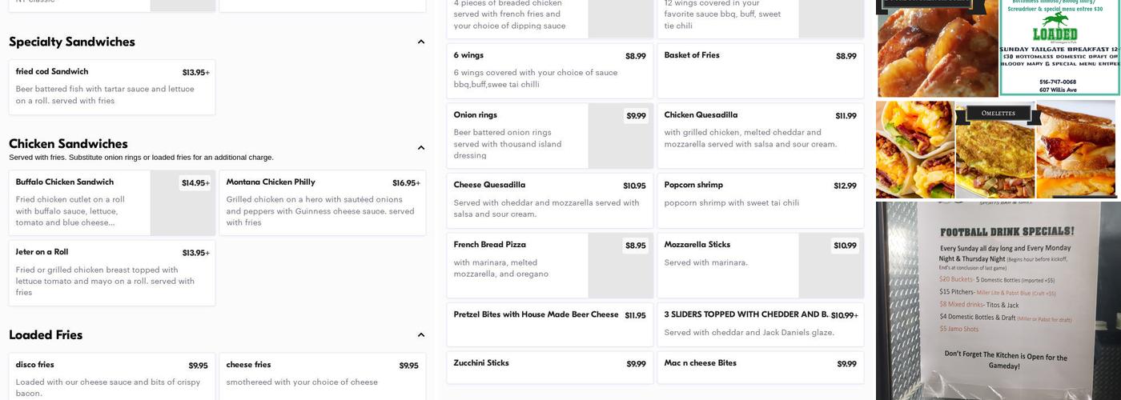Pick the Pretzel Bites with Beer Cheese
The image size is (1121, 400).
(549, 324)
